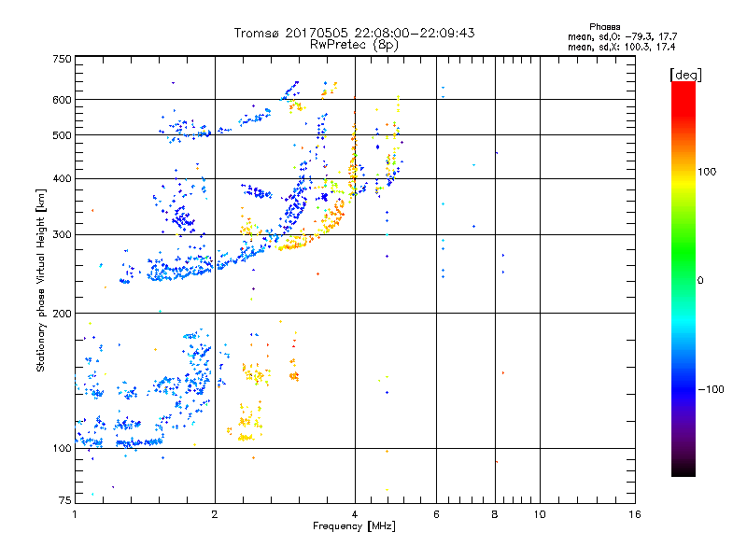Click the height axis tick label "500"
Viewport: 747px width, 560px height.
[62, 135]
